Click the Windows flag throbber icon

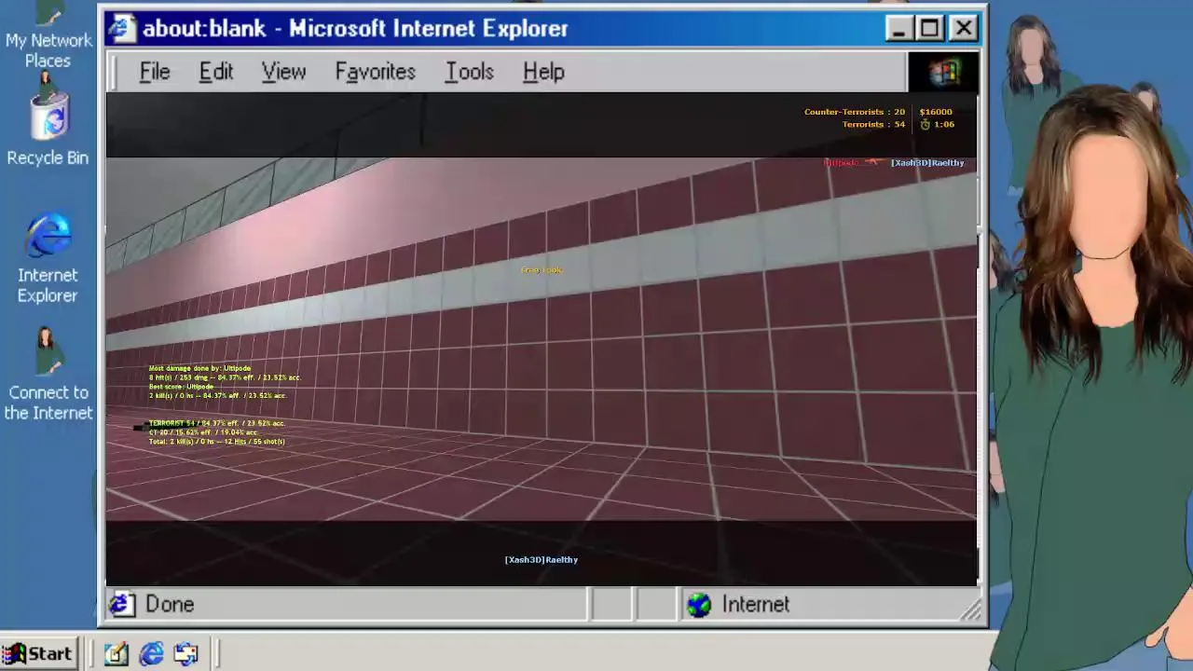point(943,72)
